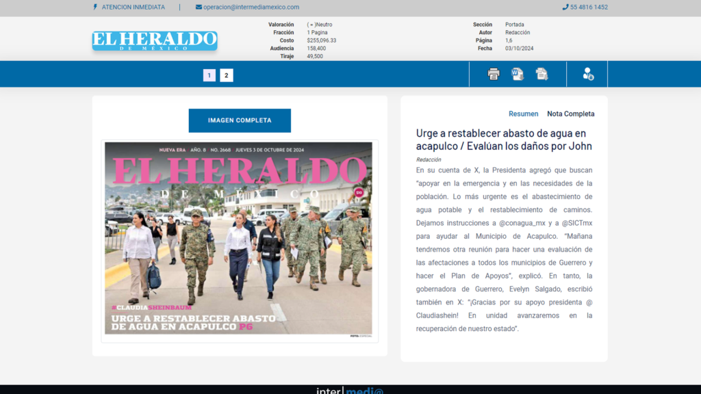The width and height of the screenshot is (701, 394).
Task: Open the operacion@intermediamexico.com email link
Action: point(251,7)
